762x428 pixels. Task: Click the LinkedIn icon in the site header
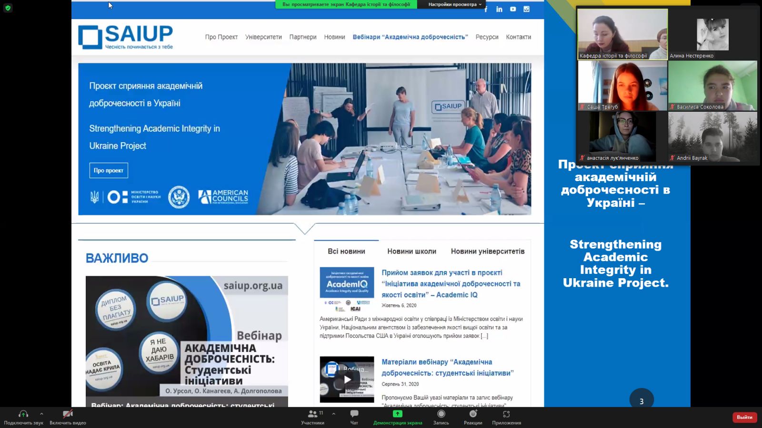pos(499,9)
